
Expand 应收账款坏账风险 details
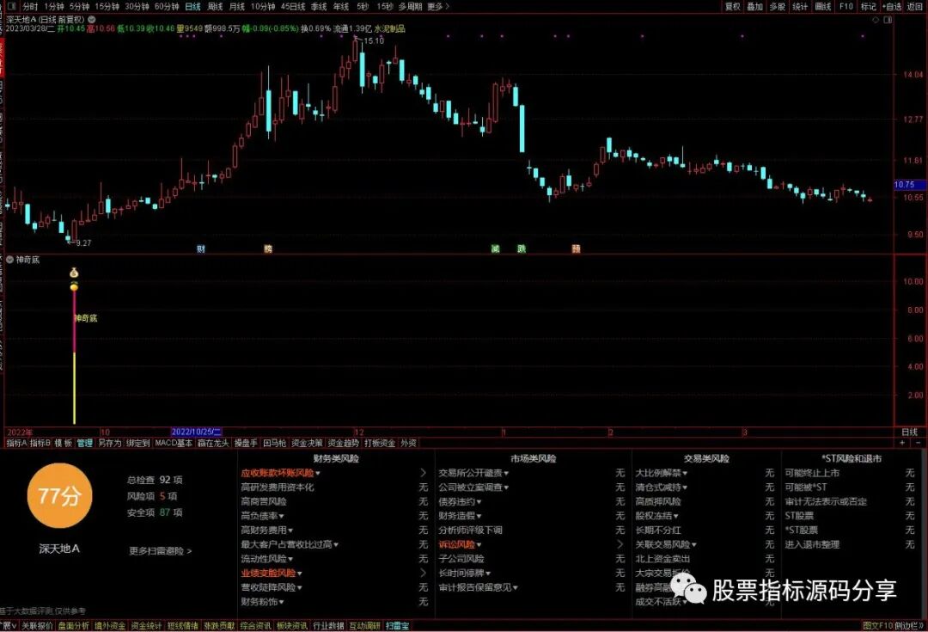pyautogui.click(x=318, y=473)
